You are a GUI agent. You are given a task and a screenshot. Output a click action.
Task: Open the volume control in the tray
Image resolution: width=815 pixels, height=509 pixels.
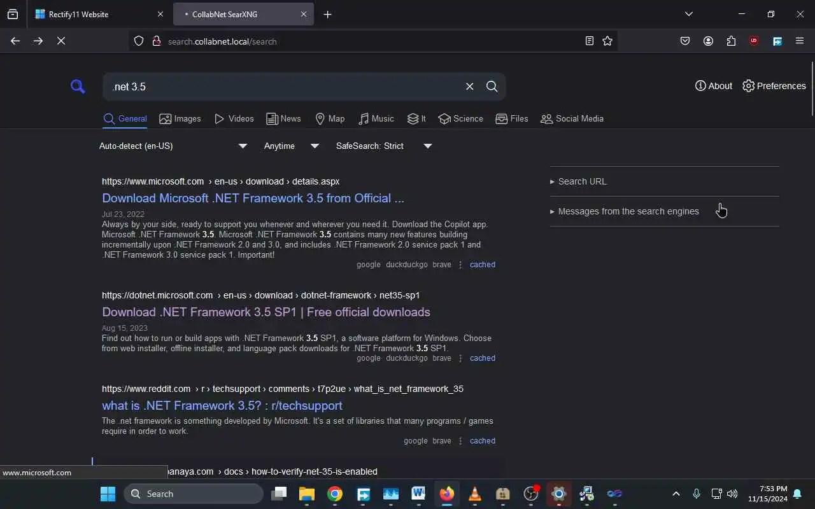click(x=732, y=494)
